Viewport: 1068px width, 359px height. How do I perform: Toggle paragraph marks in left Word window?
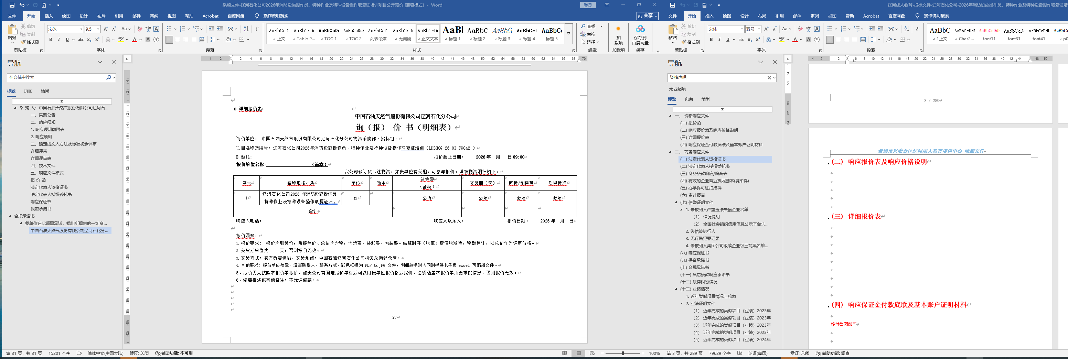[x=257, y=29]
